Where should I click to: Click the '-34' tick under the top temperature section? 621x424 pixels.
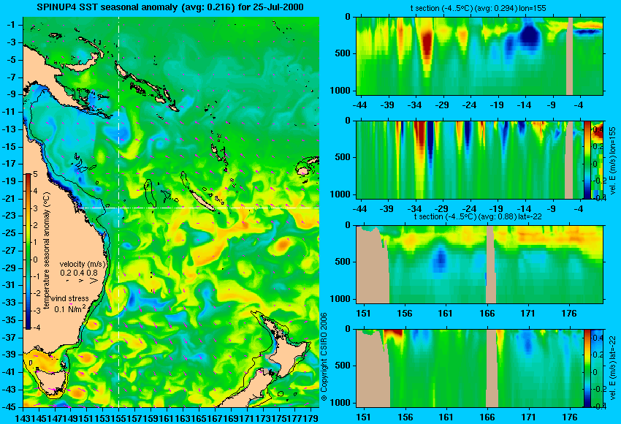[x=415, y=105]
